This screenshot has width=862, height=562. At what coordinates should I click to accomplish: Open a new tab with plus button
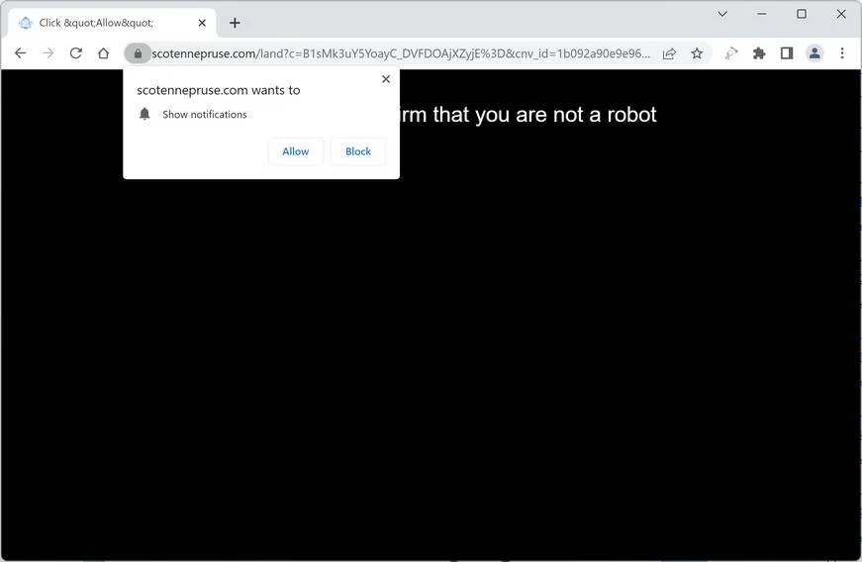coord(235,23)
